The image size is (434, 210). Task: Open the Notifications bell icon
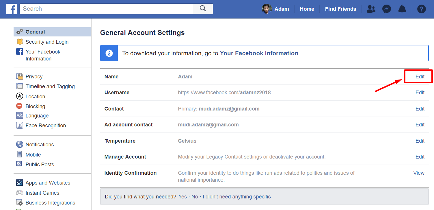[402, 9]
